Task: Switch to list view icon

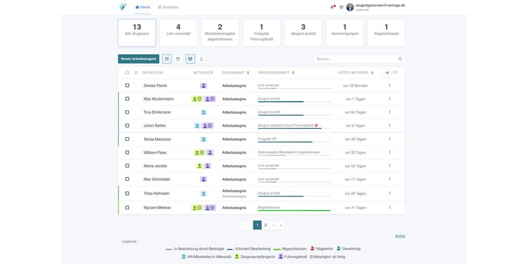Action: 167,59
